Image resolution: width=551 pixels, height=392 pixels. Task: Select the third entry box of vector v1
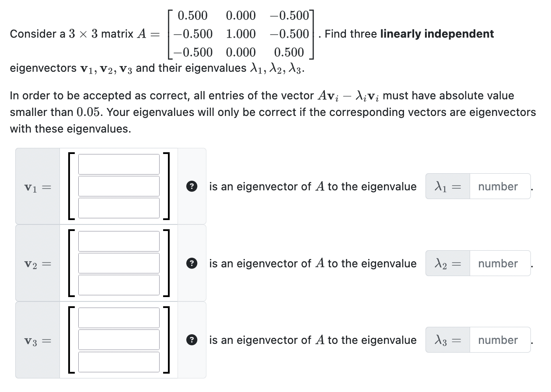tap(119, 208)
